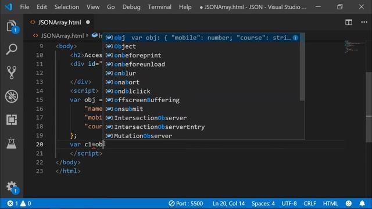
Task: Click the closing </body> tag on line 22
Action: click(68, 163)
